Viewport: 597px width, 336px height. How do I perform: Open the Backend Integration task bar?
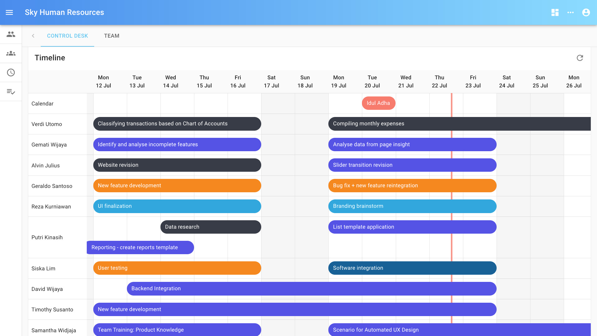pyautogui.click(x=311, y=288)
